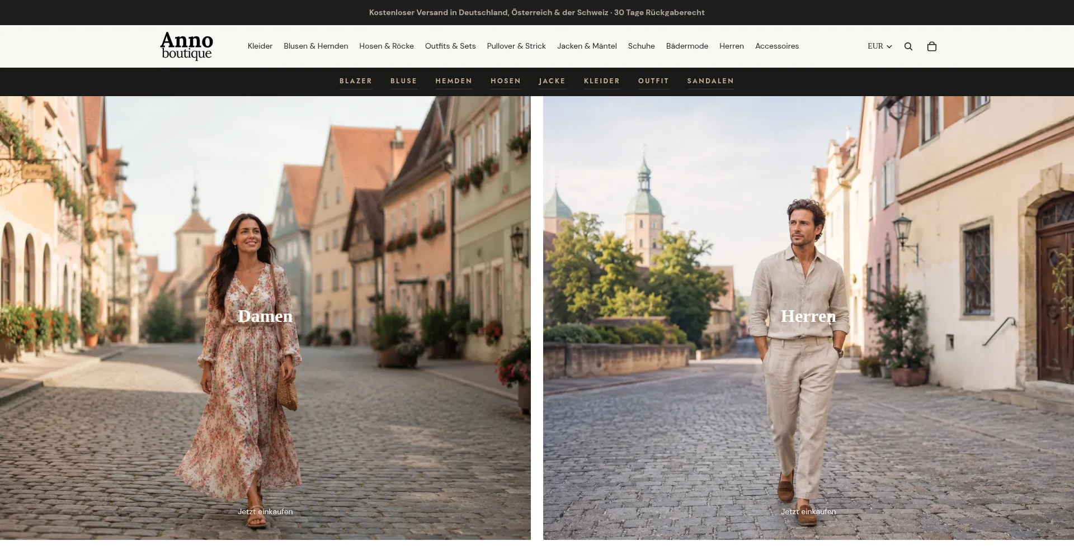Image resolution: width=1074 pixels, height=555 pixels.
Task: Expand the EUR currency dropdown
Action: (879, 46)
